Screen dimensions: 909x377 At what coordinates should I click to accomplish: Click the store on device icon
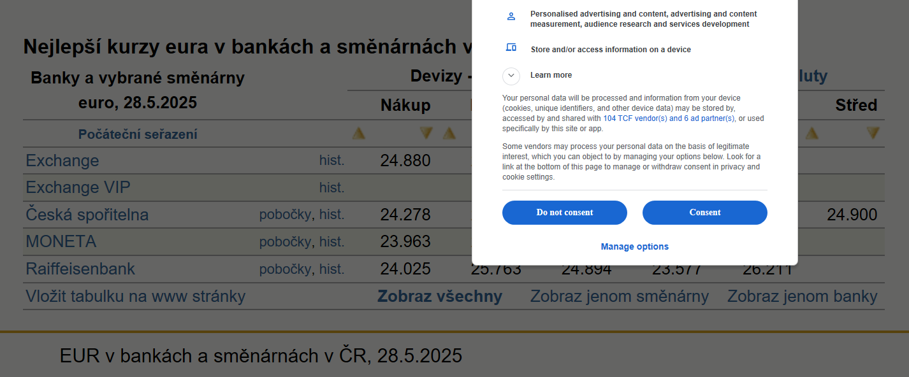511,47
